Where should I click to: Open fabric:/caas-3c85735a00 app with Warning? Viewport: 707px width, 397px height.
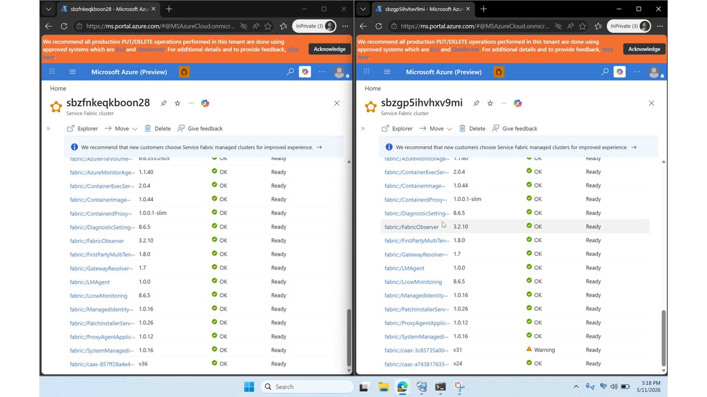417,350
